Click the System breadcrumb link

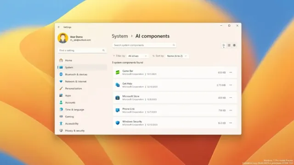(x=120, y=36)
